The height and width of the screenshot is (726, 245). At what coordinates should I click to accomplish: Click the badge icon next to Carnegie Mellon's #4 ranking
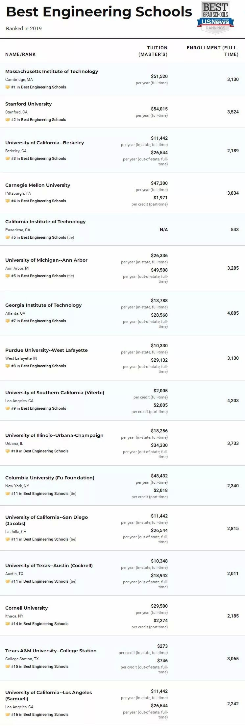pyautogui.click(x=7, y=201)
